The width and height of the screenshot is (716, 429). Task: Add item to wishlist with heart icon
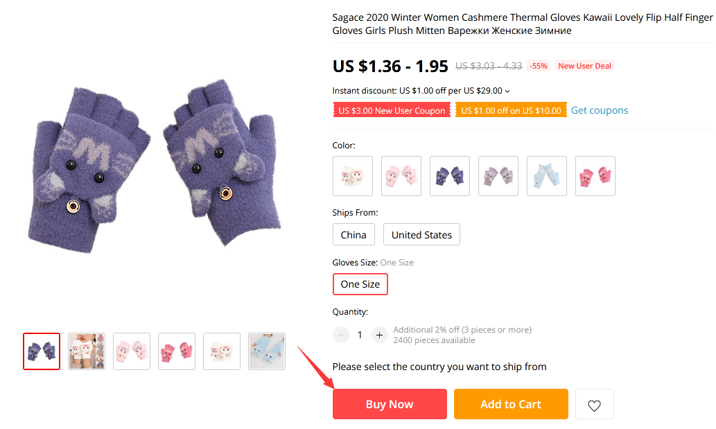[594, 405]
